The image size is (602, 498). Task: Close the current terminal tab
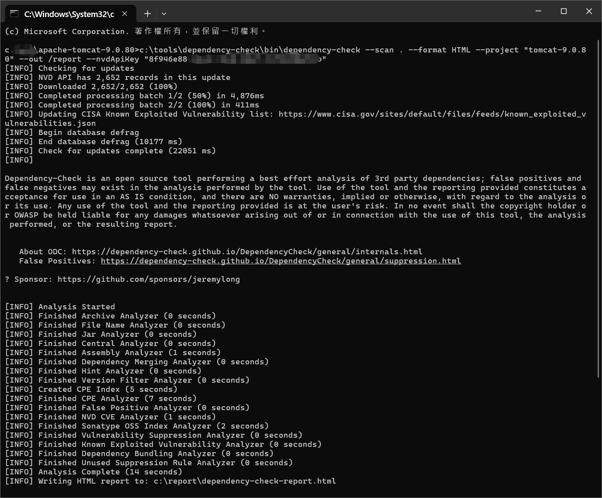pyautogui.click(x=125, y=14)
